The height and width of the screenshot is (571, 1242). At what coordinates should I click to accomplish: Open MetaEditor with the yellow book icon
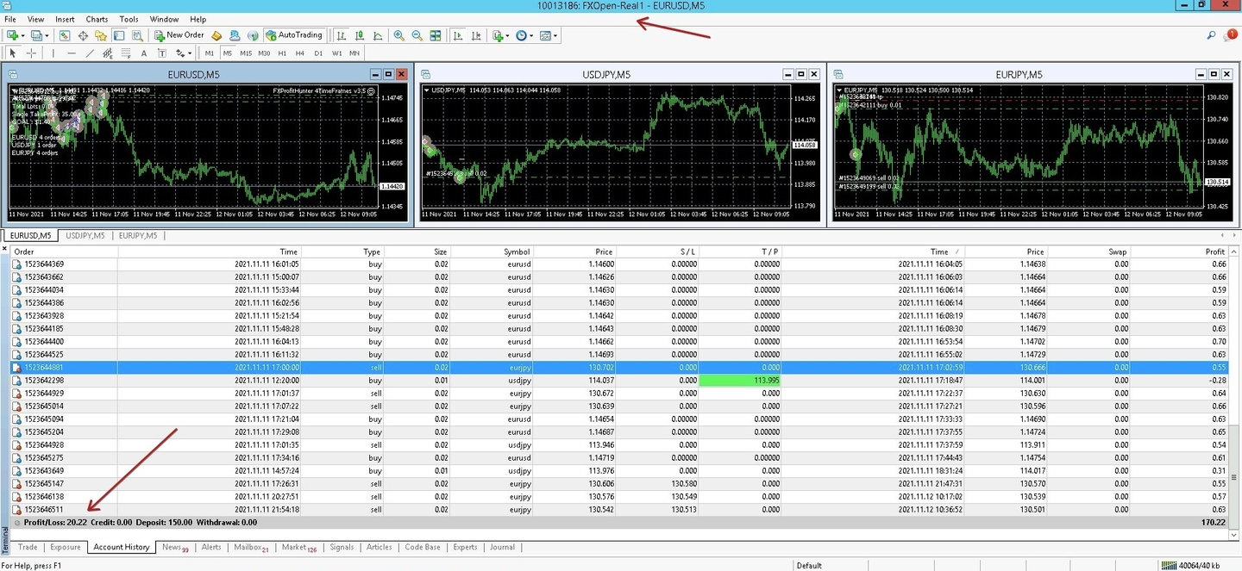click(216, 35)
